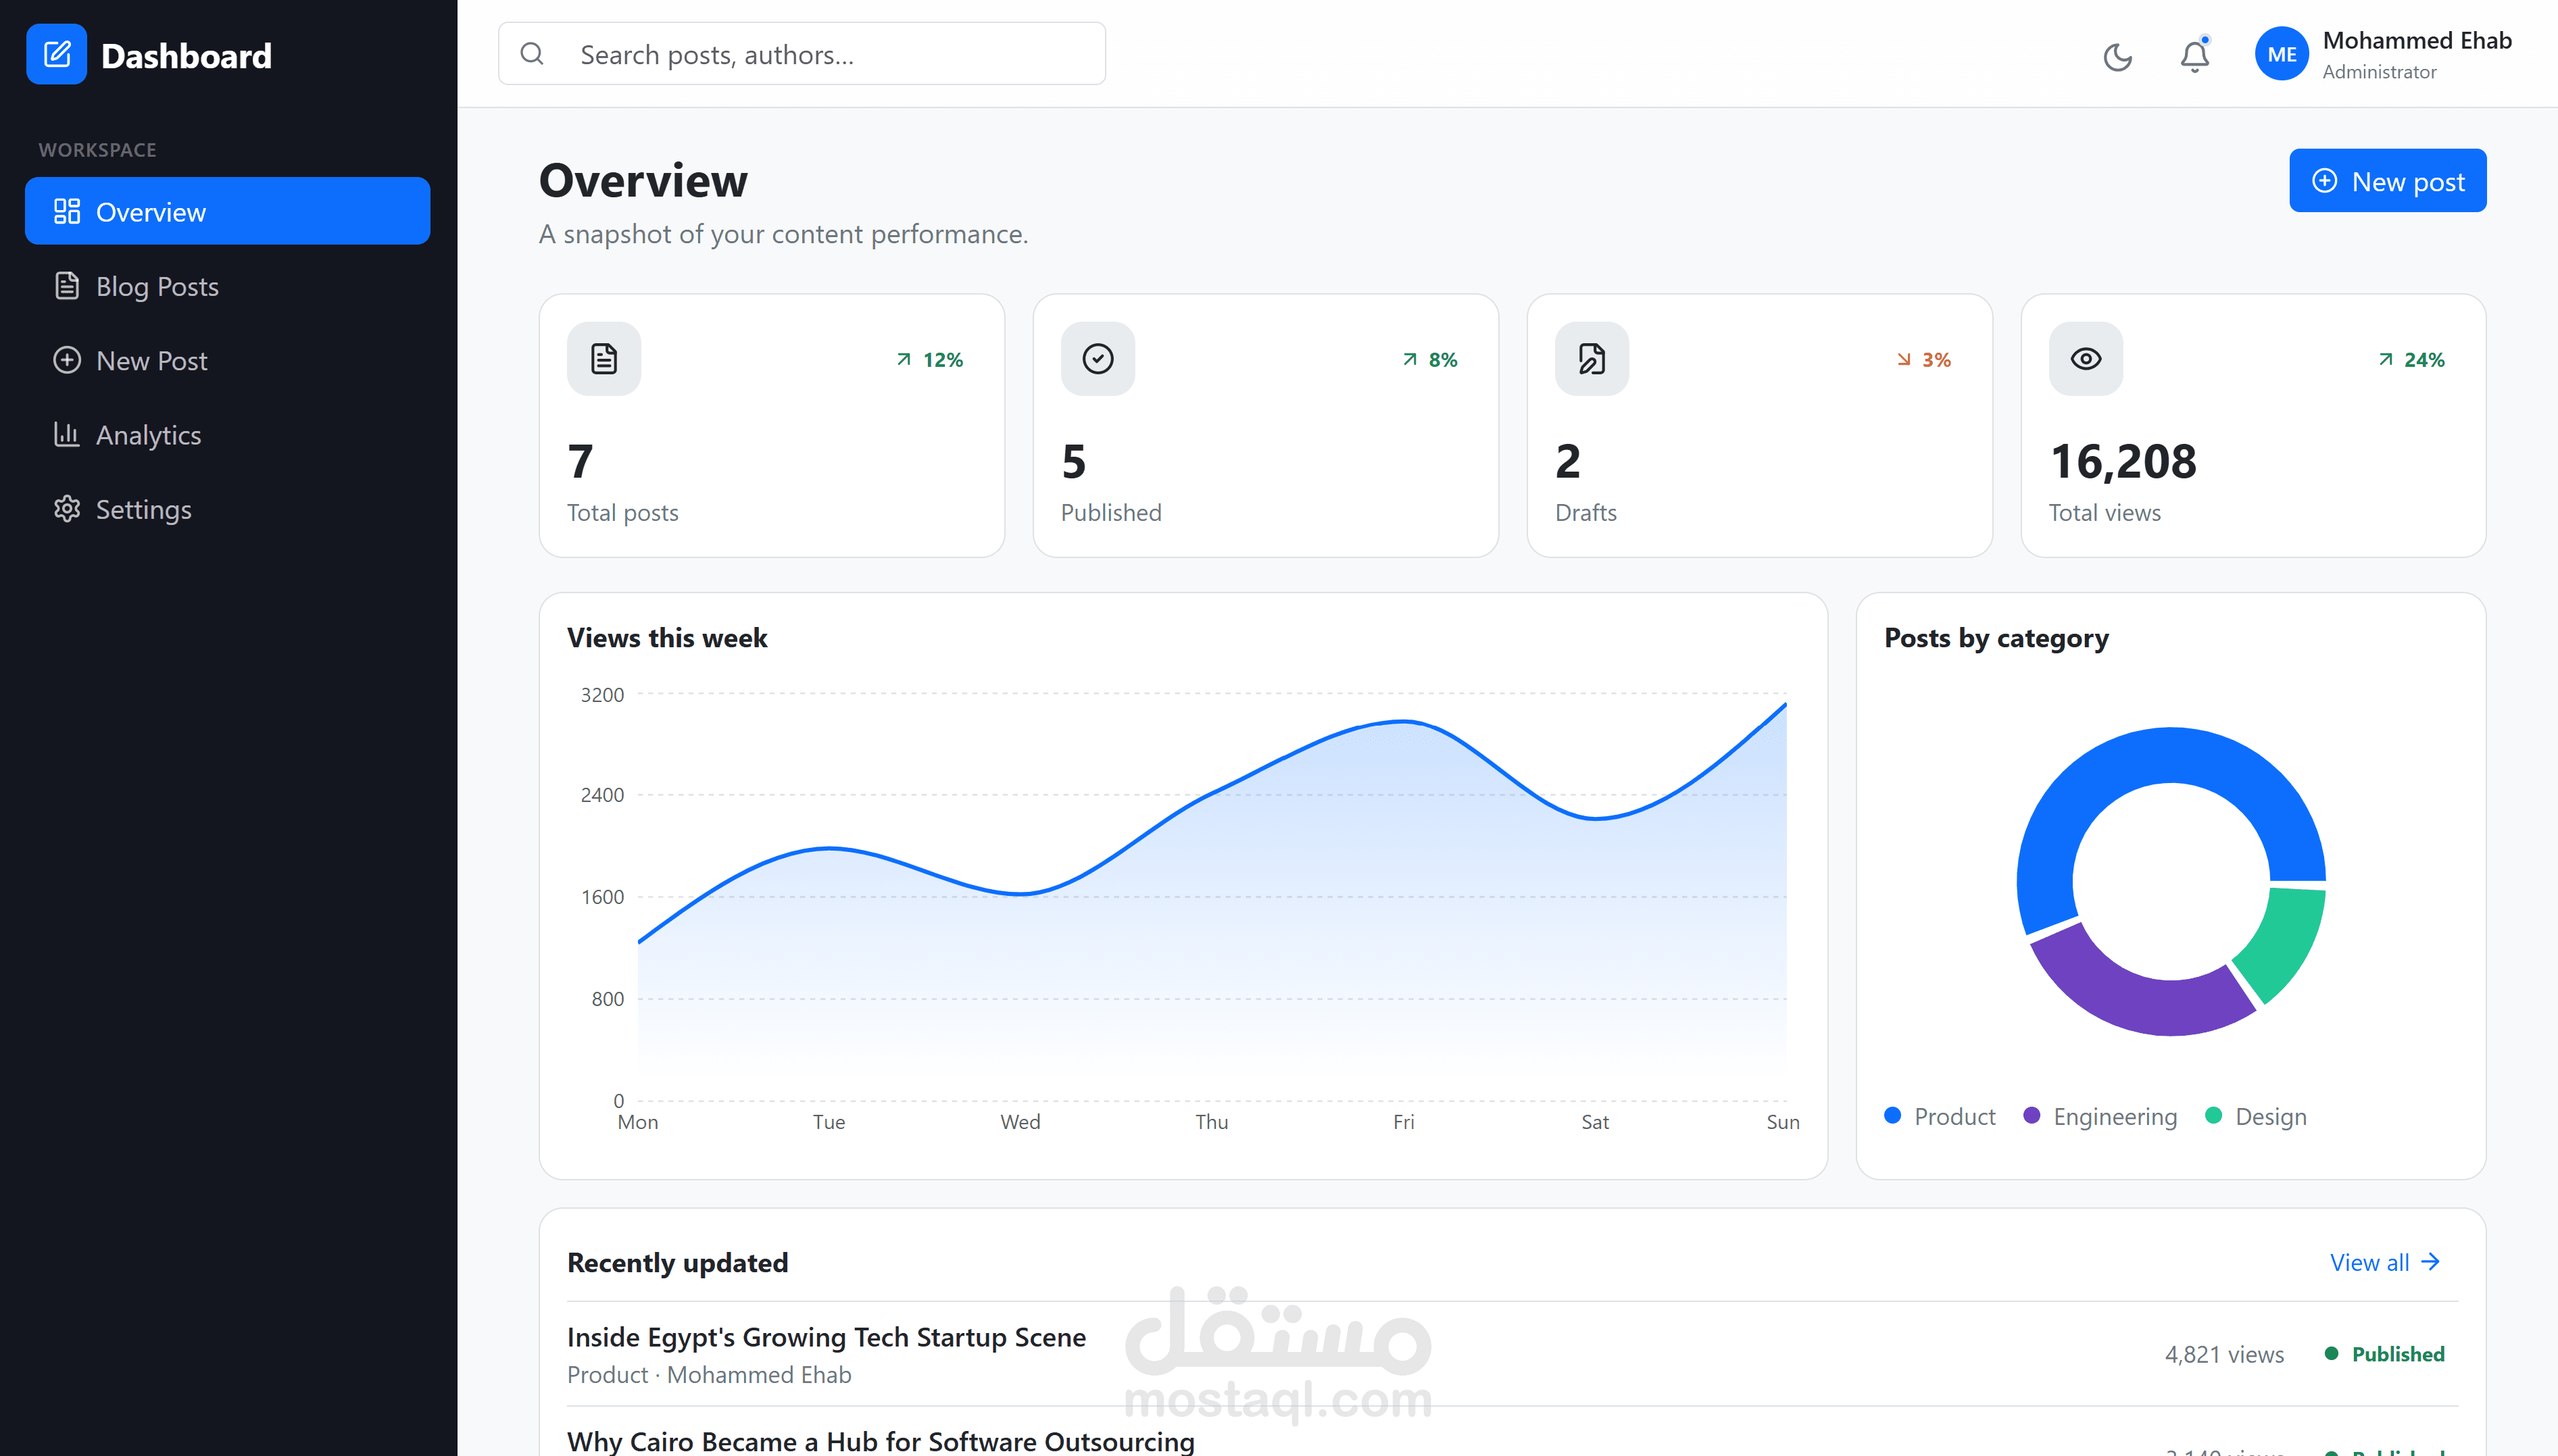Click the Views this week heading
Screen dimensions: 2558x1456
coord(667,638)
